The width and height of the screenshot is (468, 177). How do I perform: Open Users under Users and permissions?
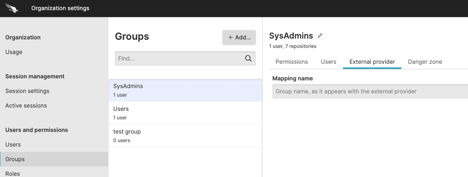[x=13, y=145]
